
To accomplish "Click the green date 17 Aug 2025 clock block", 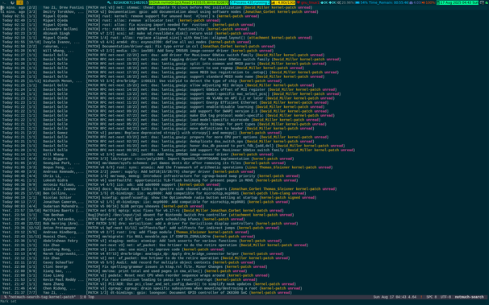I will 458,2.
